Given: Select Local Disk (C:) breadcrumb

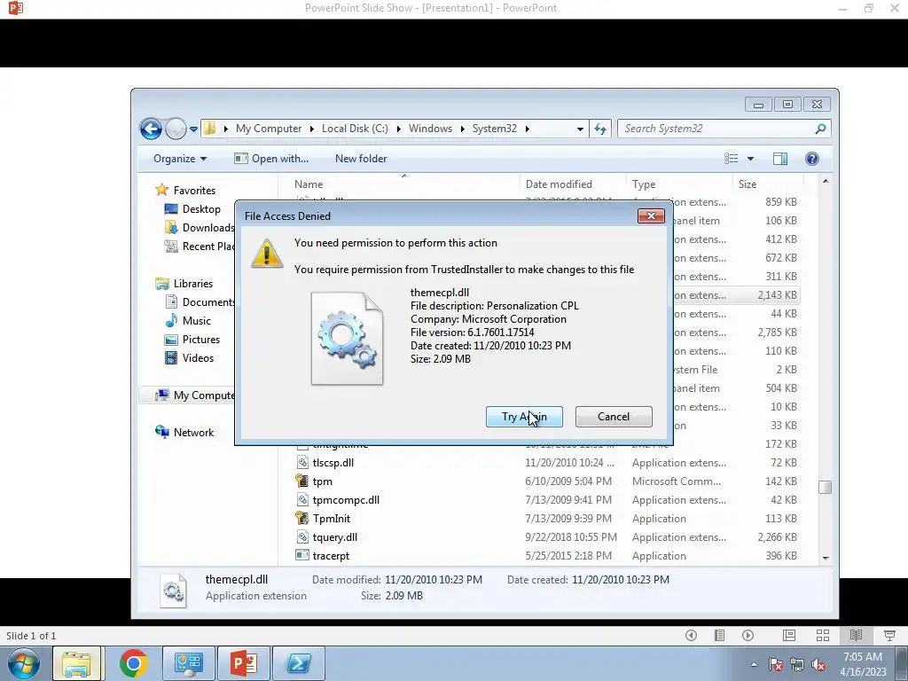Looking at the screenshot, I should click(x=355, y=129).
